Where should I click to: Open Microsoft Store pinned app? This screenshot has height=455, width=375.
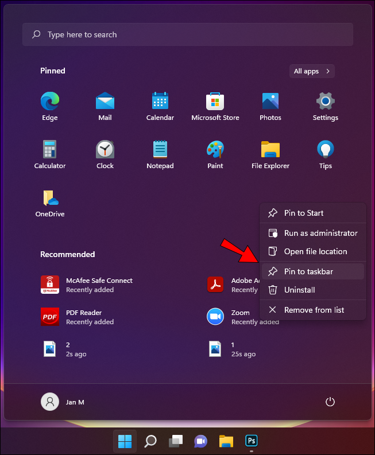[215, 106]
